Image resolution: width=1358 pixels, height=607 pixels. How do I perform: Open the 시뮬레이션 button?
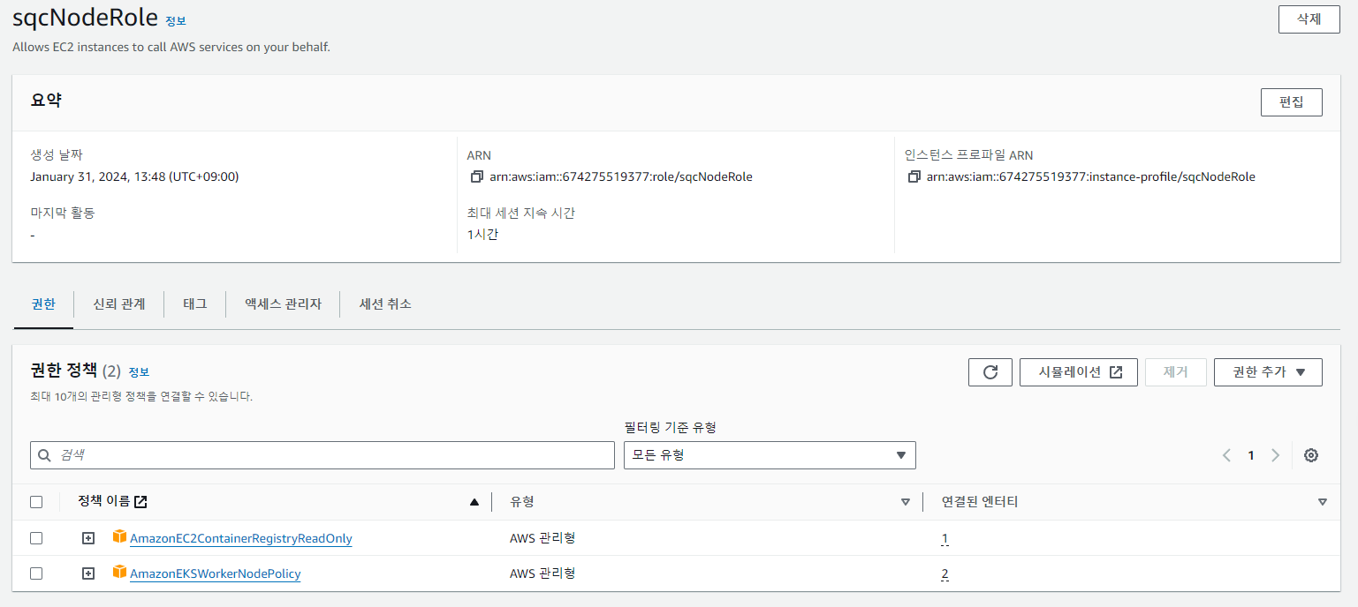(x=1079, y=372)
